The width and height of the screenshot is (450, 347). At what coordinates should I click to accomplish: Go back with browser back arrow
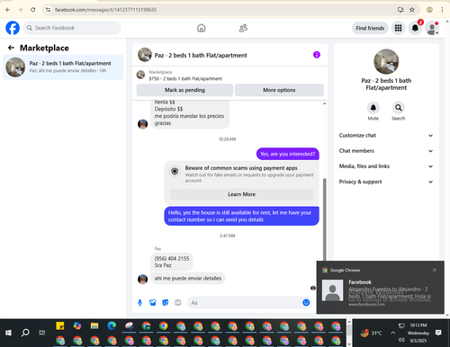(8, 10)
